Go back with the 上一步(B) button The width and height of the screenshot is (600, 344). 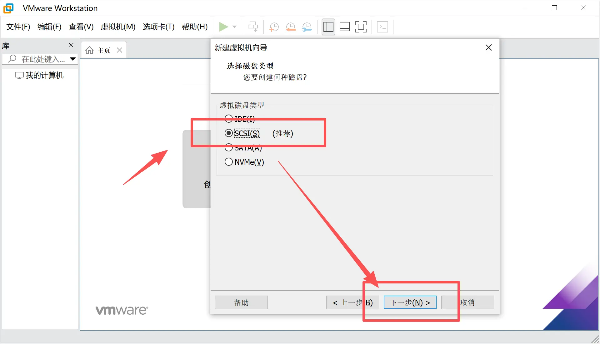coord(352,302)
